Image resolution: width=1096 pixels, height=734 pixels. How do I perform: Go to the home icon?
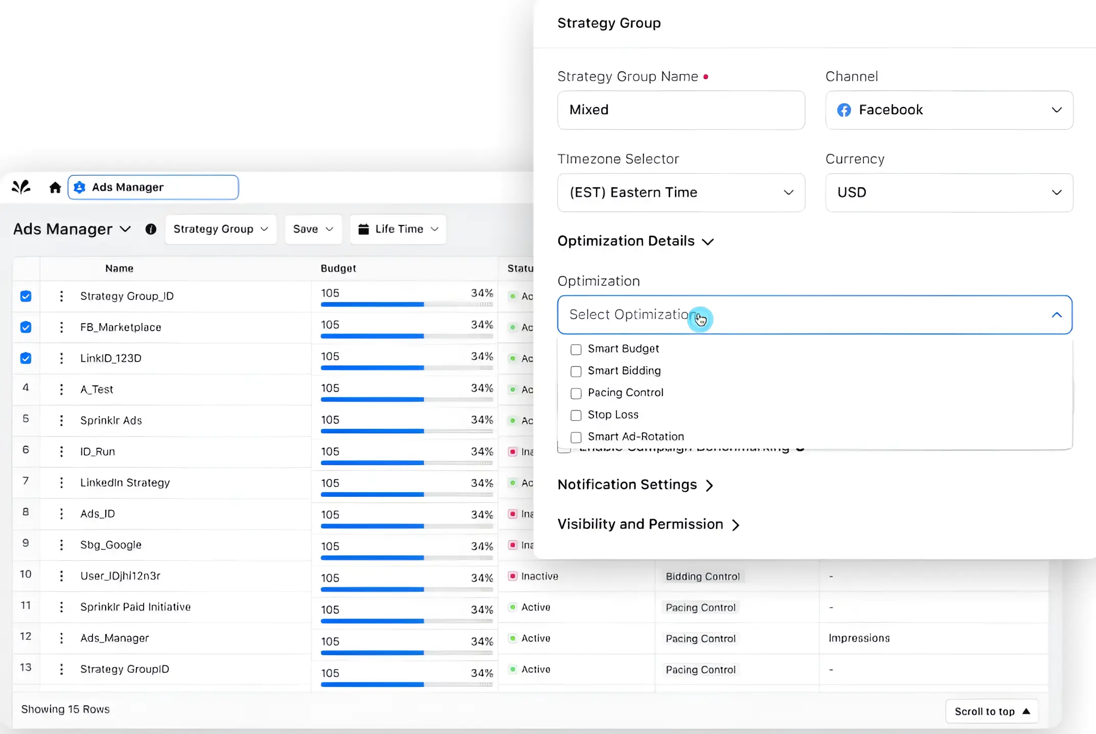pos(55,188)
